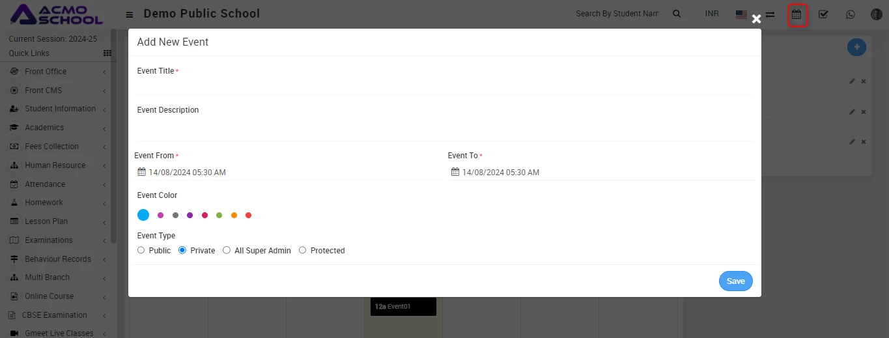This screenshot has width=889, height=338.
Task: Save the new event
Action: (x=735, y=281)
